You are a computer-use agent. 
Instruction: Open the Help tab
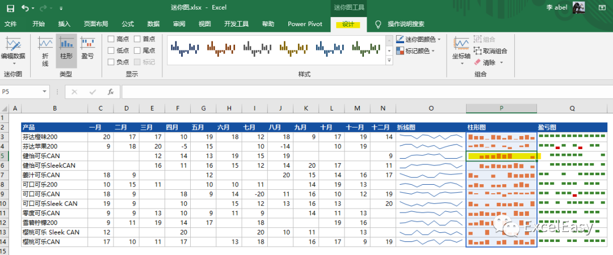point(268,24)
